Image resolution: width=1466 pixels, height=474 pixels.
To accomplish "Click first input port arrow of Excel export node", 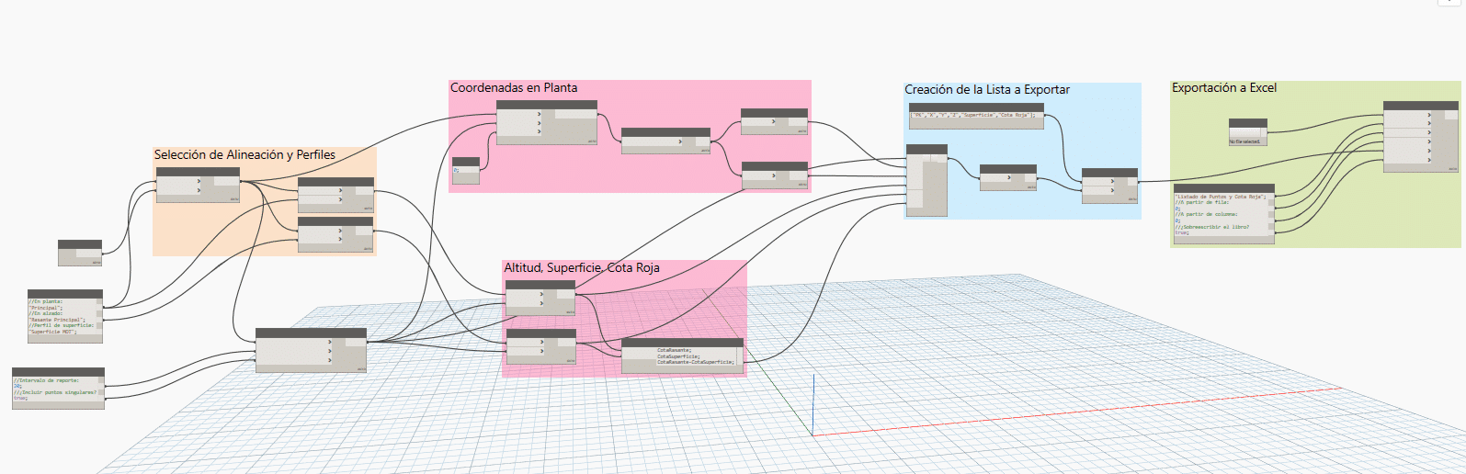I will pyautogui.click(x=1428, y=116).
